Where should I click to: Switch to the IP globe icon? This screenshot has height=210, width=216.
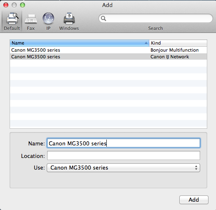48,18
